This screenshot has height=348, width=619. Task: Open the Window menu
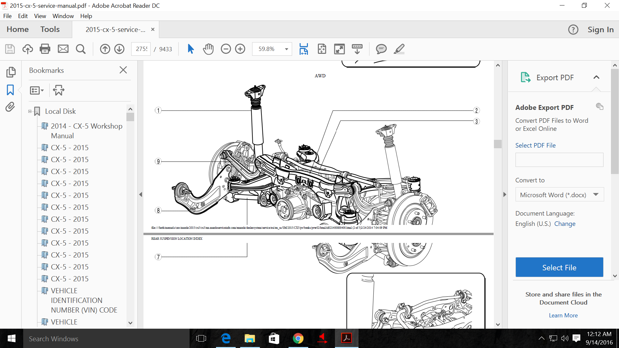click(x=63, y=16)
